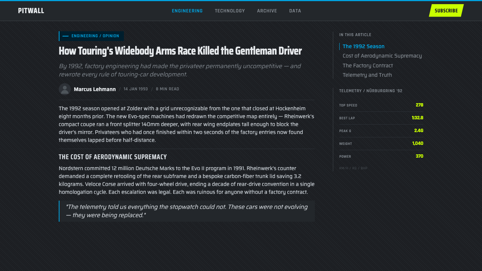Click the 8 MIN READ label

point(168,89)
